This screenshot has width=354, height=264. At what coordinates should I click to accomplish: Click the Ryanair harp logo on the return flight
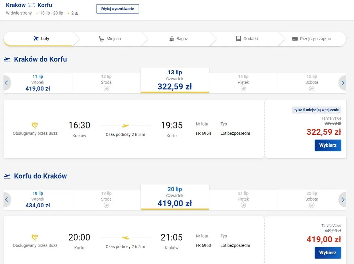(35, 238)
